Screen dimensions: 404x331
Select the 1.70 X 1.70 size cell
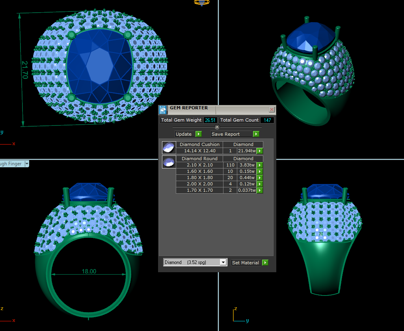[x=200, y=191]
